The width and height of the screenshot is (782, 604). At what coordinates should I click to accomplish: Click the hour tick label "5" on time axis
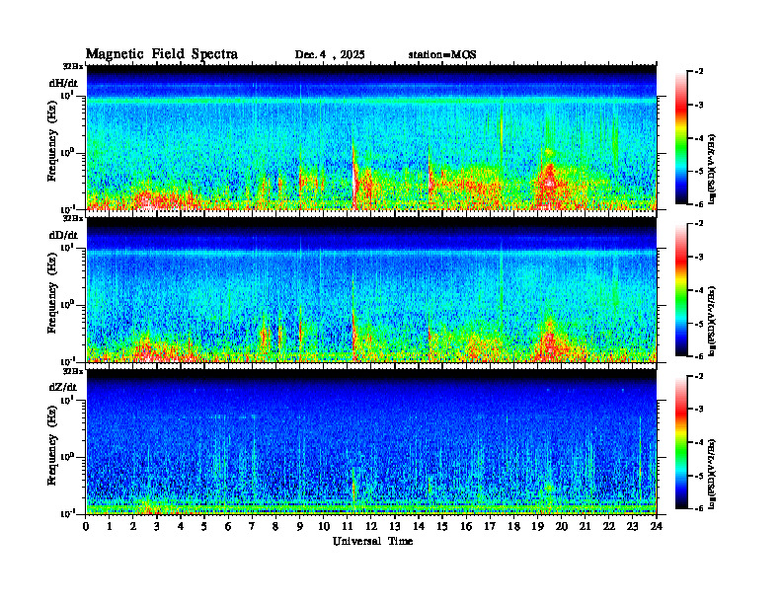[x=204, y=526]
